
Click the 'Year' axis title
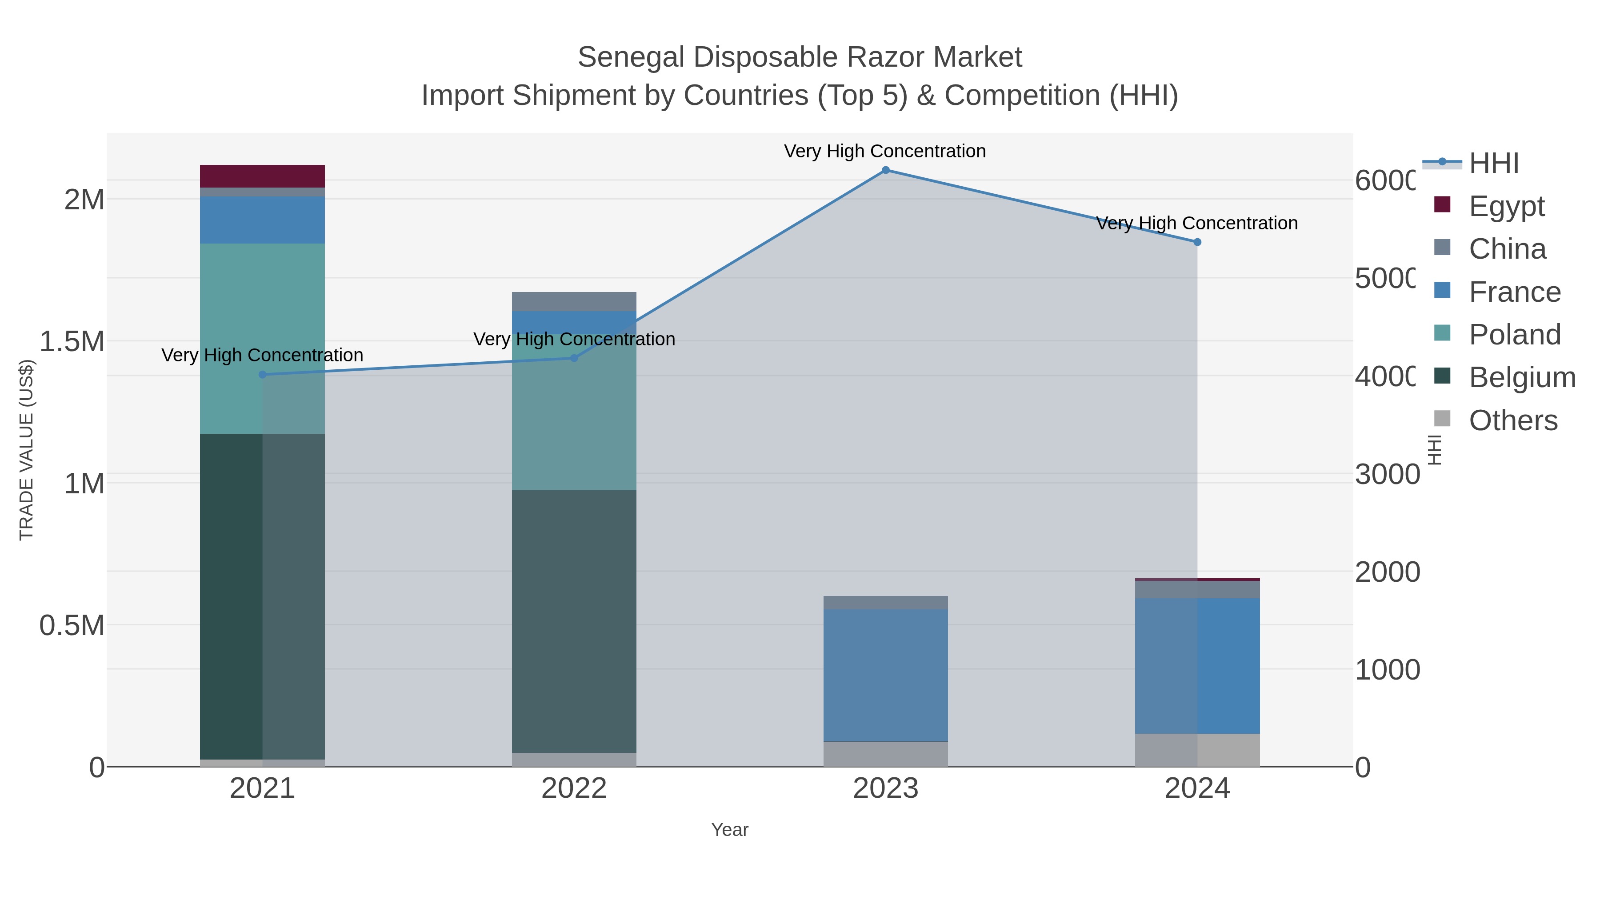730,830
